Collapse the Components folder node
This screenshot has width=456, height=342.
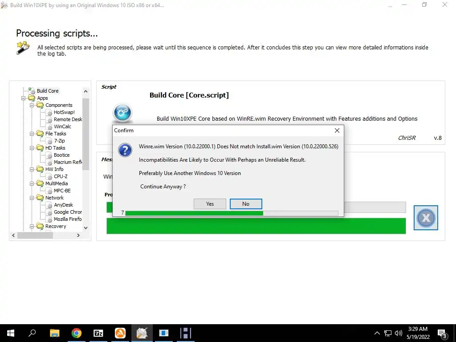click(x=32, y=105)
